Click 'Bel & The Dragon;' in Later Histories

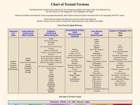point(97,50)
